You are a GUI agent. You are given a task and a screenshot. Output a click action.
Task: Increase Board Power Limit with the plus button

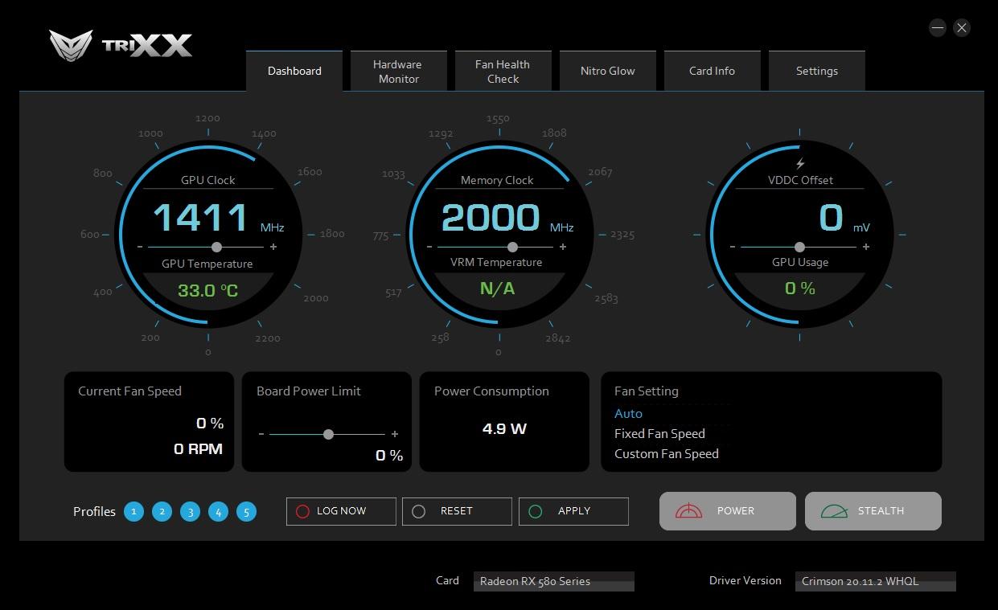click(395, 434)
